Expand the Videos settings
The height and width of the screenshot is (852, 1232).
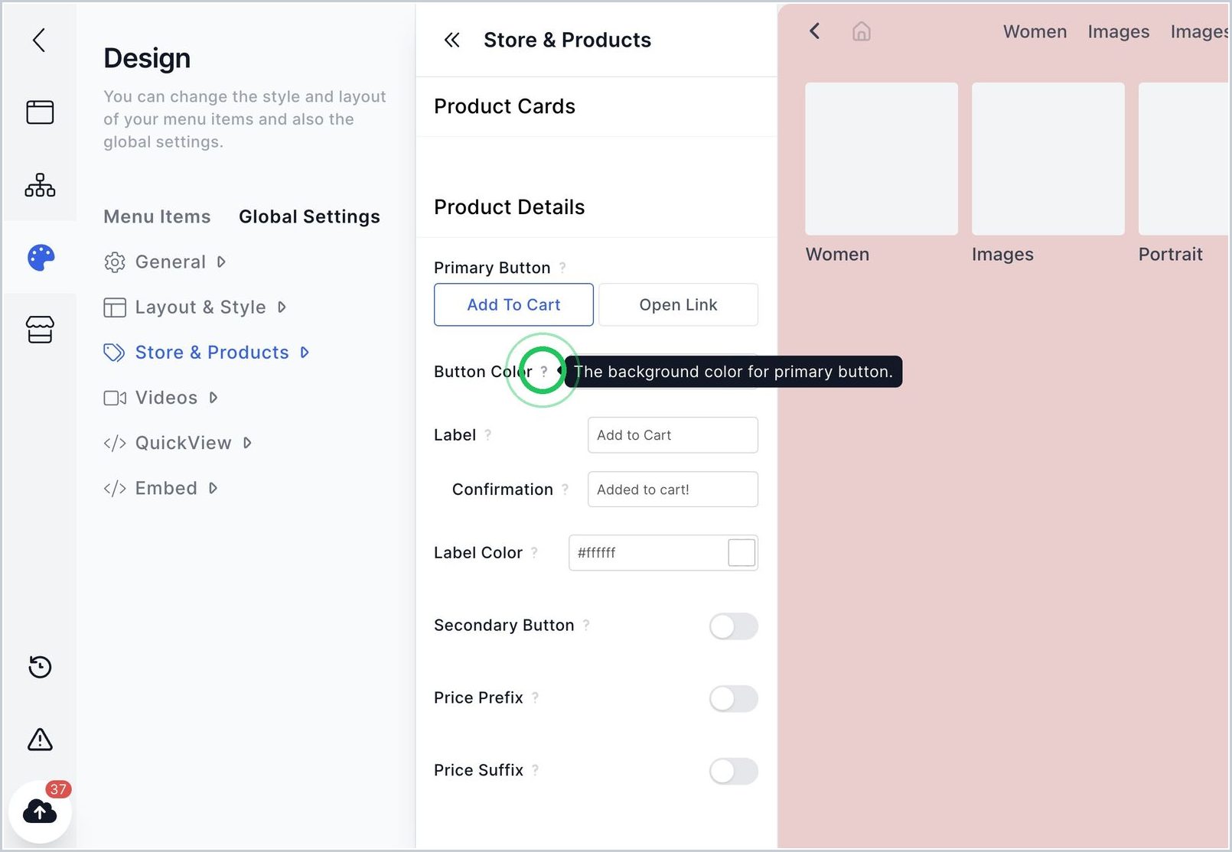click(161, 398)
